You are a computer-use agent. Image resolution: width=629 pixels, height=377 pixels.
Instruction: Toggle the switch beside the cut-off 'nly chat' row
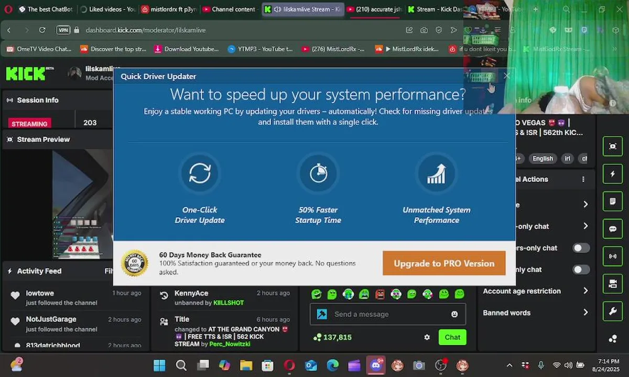(581, 270)
